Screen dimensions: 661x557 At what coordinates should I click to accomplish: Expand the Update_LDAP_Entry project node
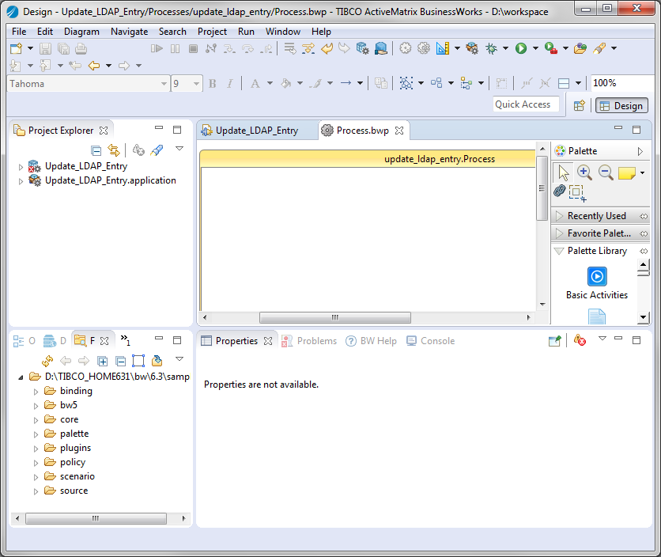tap(21, 167)
